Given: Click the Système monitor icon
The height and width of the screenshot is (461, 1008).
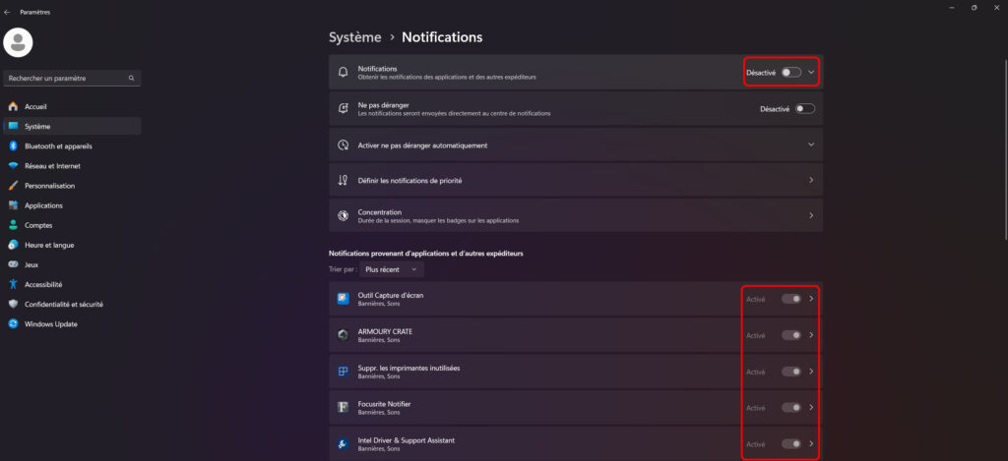Looking at the screenshot, I should click(x=13, y=127).
